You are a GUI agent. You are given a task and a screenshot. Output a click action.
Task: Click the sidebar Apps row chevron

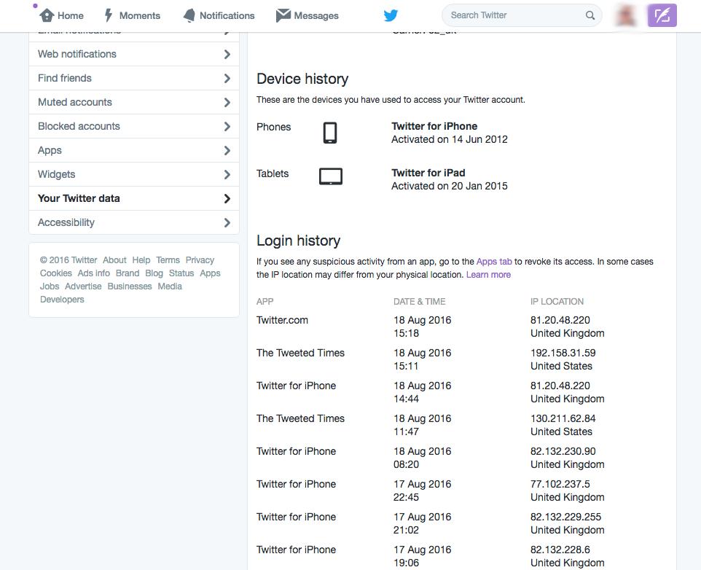click(x=227, y=151)
